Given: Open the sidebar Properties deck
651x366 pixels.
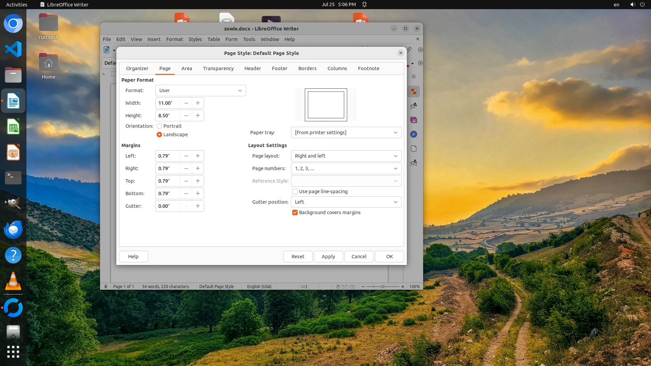Looking at the screenshot, I should 414,92.
